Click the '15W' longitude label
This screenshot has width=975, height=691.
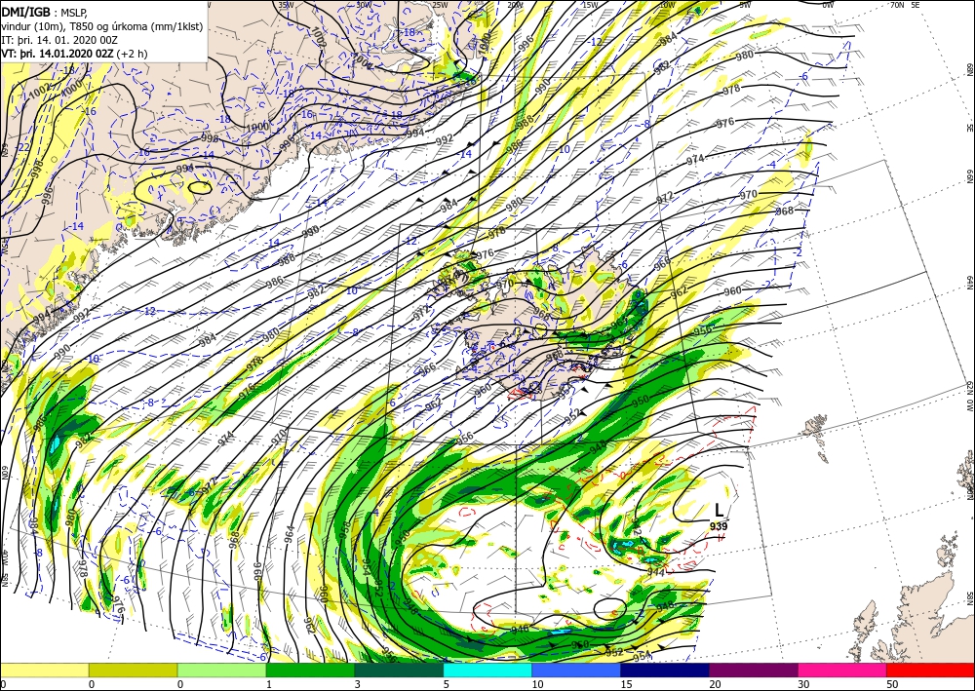(591, 5)
